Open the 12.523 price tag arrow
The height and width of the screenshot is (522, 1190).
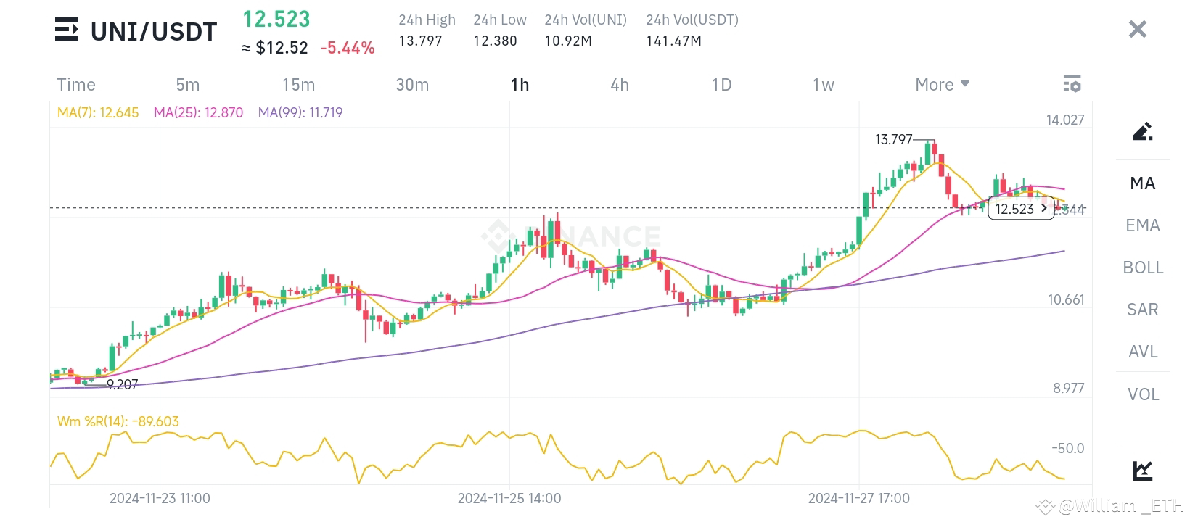[x=1044, y=209]
